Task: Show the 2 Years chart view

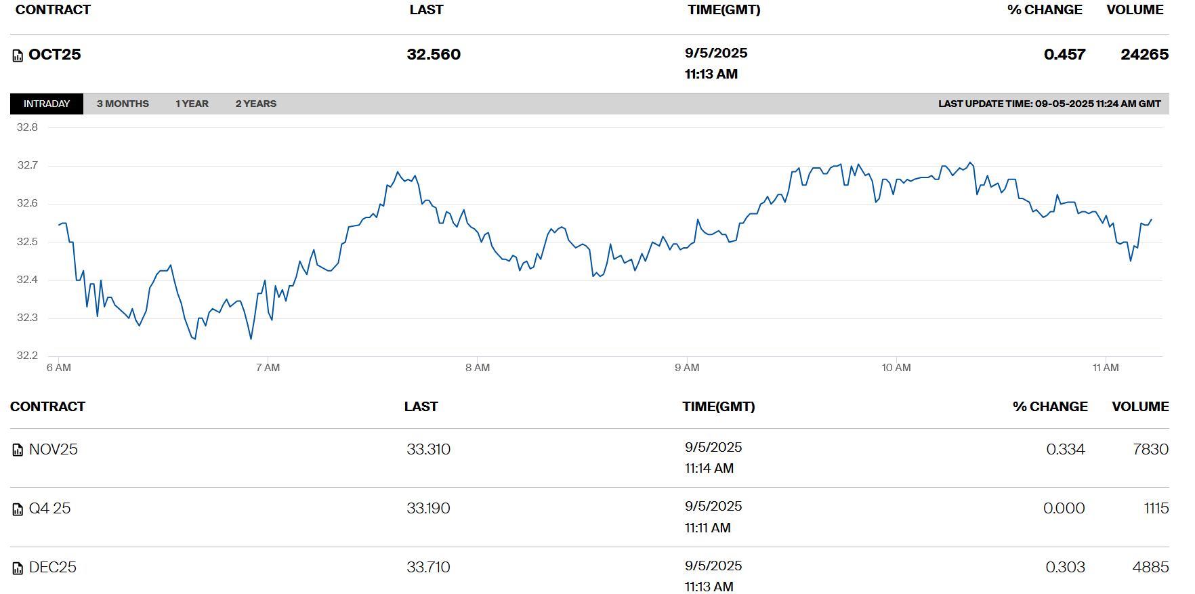Action: (x=255, y=104)
